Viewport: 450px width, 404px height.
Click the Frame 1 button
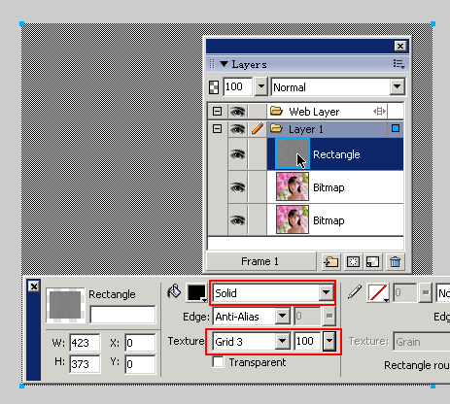[x=260, y=261]
